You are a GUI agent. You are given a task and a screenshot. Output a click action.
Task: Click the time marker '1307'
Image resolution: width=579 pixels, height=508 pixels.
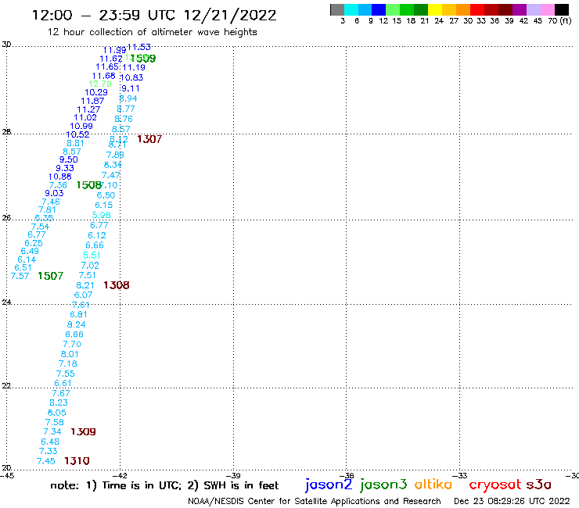149,139
